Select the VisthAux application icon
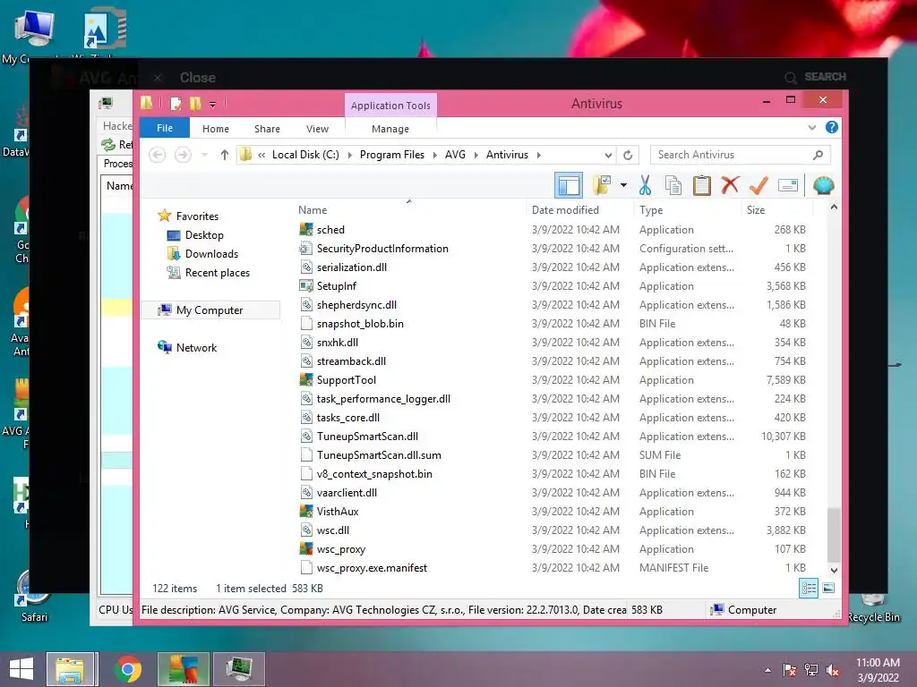This screenshot has width=917, height=687. pos(306,511)
